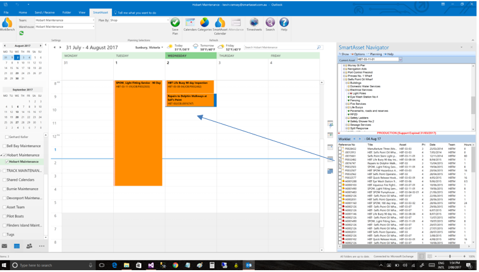This screenshot has width=479, height=272.
Task: Switch to the Send / Receive tab
Action: (44, 12)
